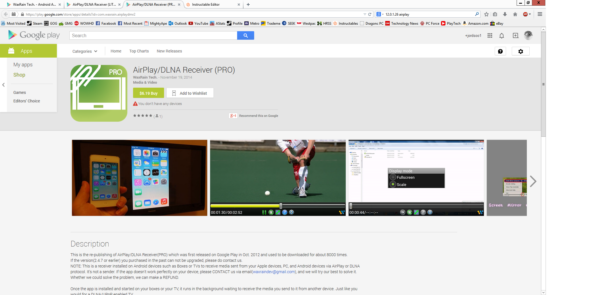609x295 pixels.
Task: Click the Adblock Plus toolbar icon
Action: 525,14
